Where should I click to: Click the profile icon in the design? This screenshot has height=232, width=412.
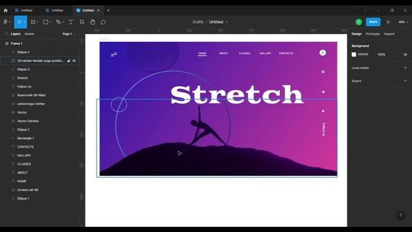(x=323, y=53)
